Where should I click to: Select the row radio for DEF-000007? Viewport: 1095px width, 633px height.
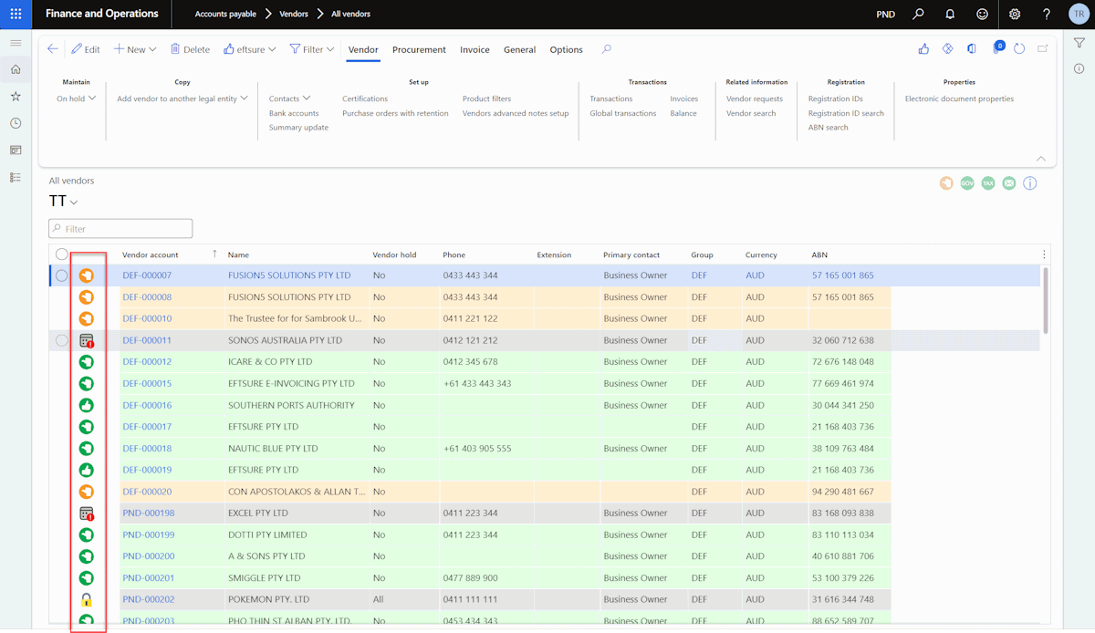tap(62, 275)
